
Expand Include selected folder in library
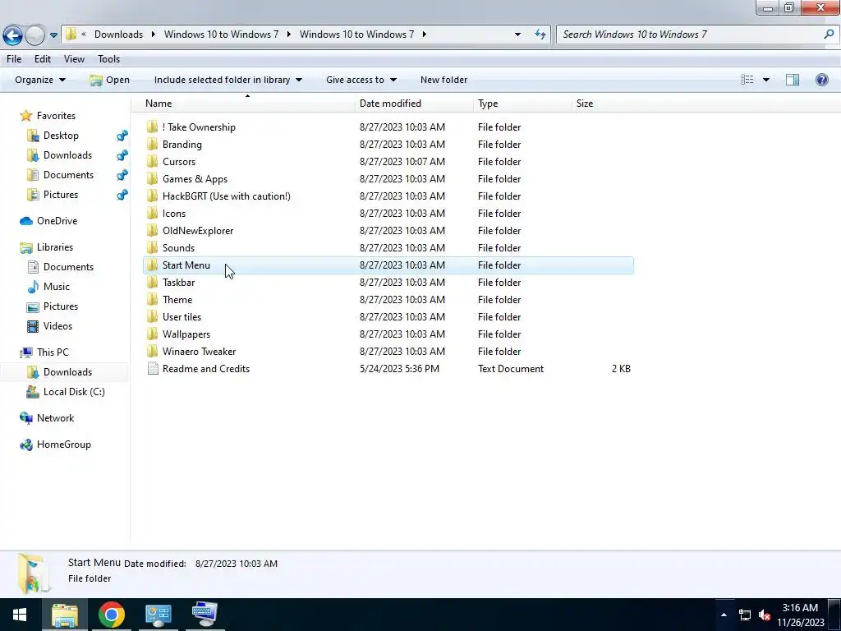(x=228, y=80)
